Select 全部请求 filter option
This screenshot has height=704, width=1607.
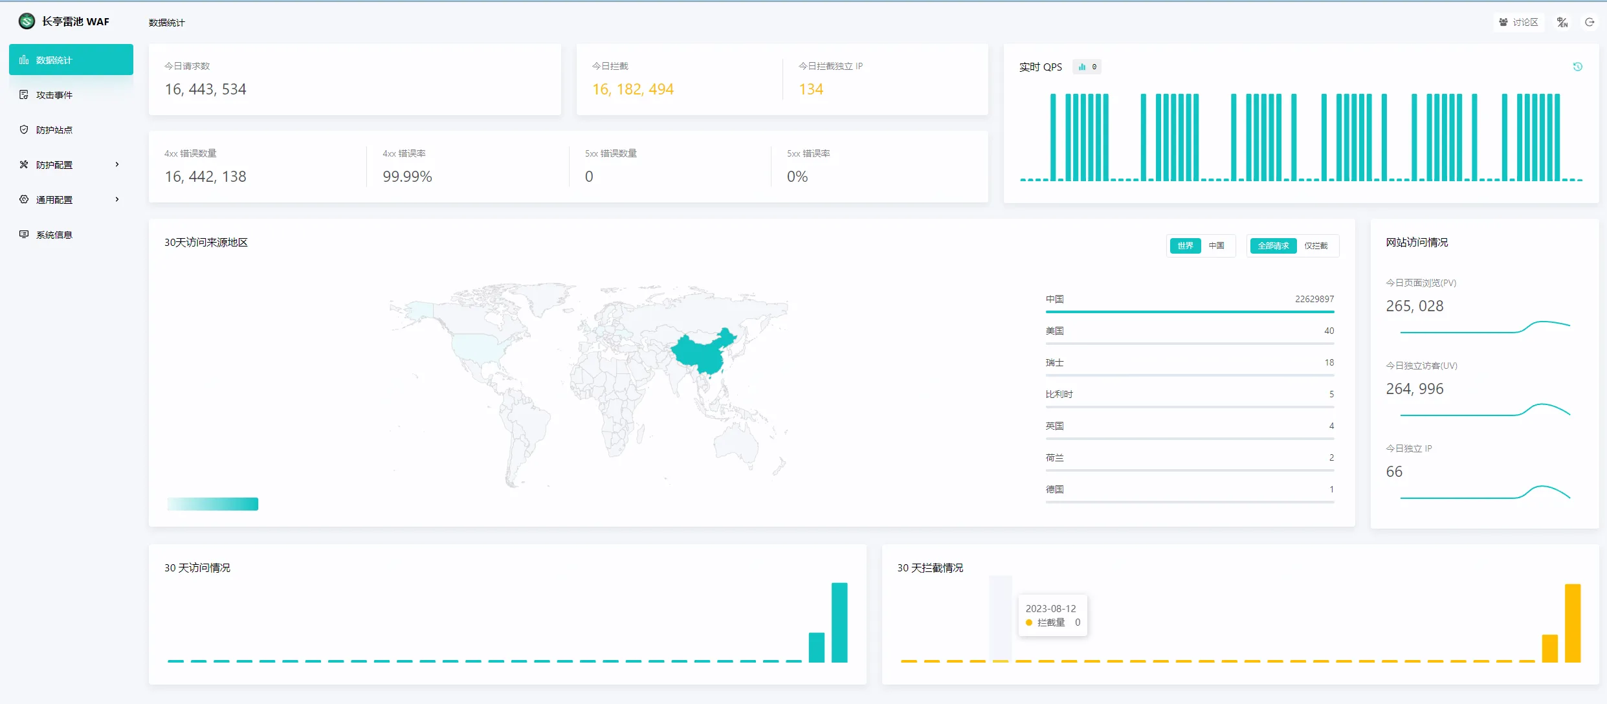click(1273, 246)
